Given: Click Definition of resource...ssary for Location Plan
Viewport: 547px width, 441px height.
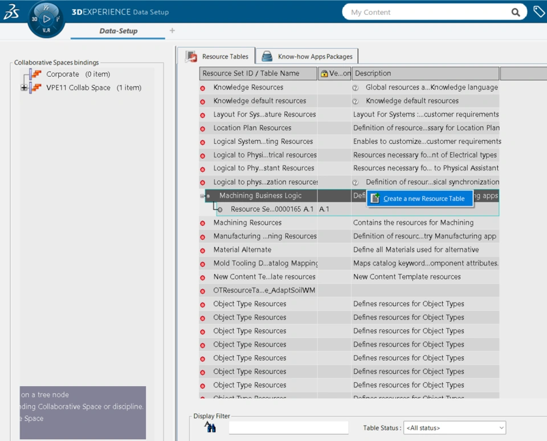Looking at the screenshot, I should pyautogui.click(x=426, y=128).
